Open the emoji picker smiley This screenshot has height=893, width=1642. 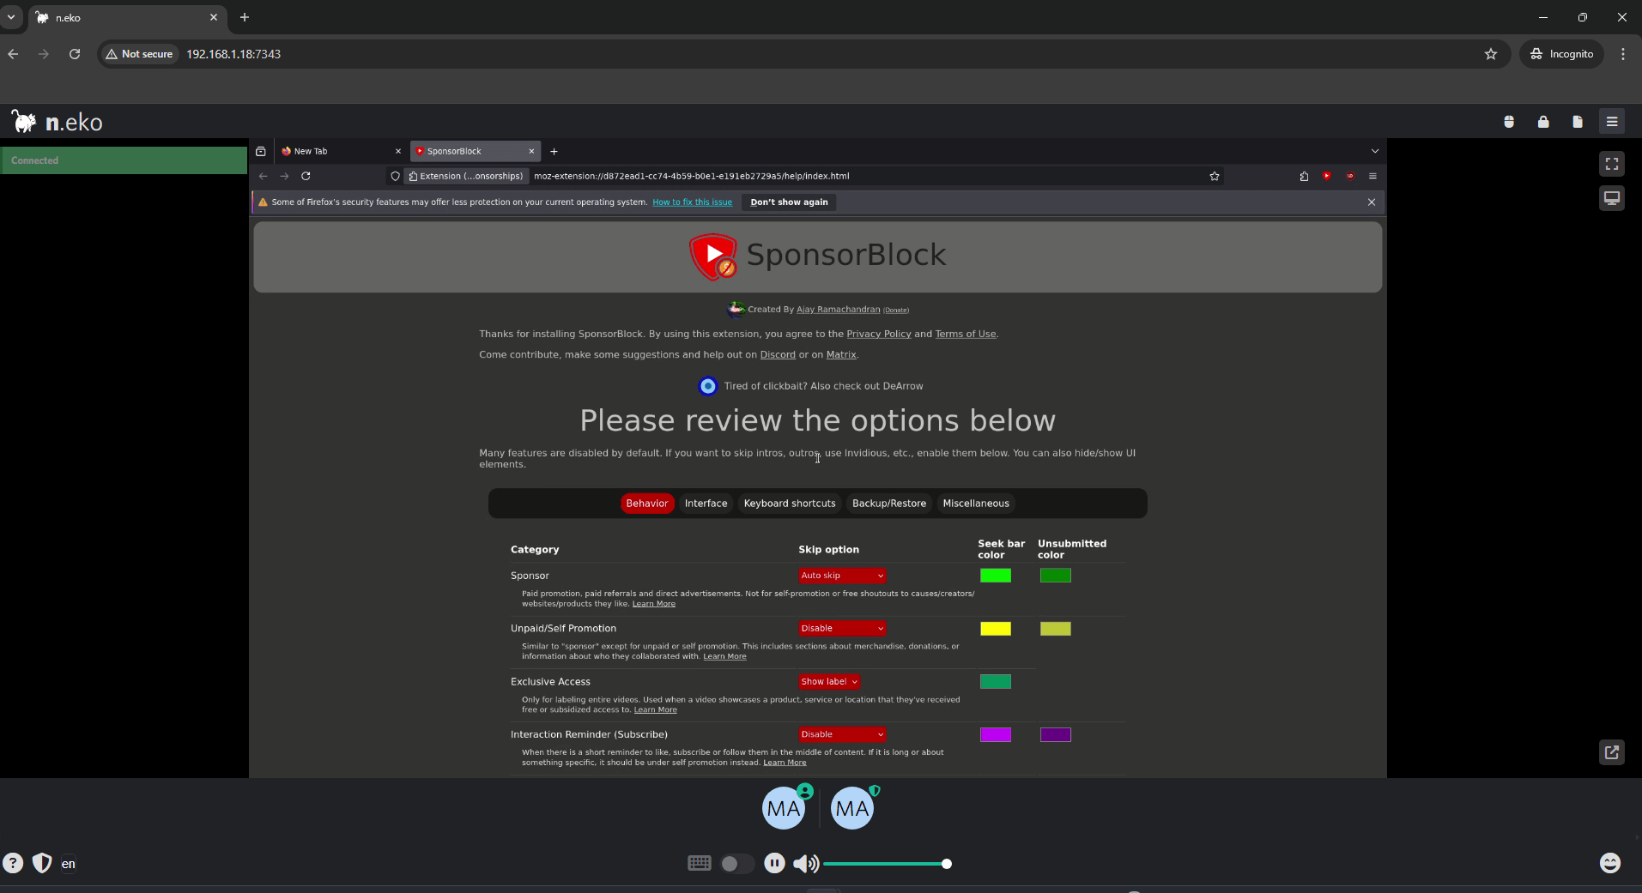pos(1610,863)
